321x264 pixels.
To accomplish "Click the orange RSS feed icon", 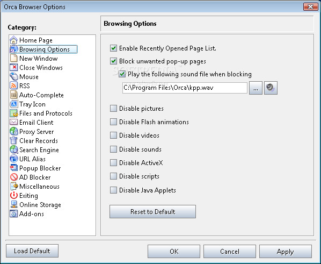I will (14, 85).
